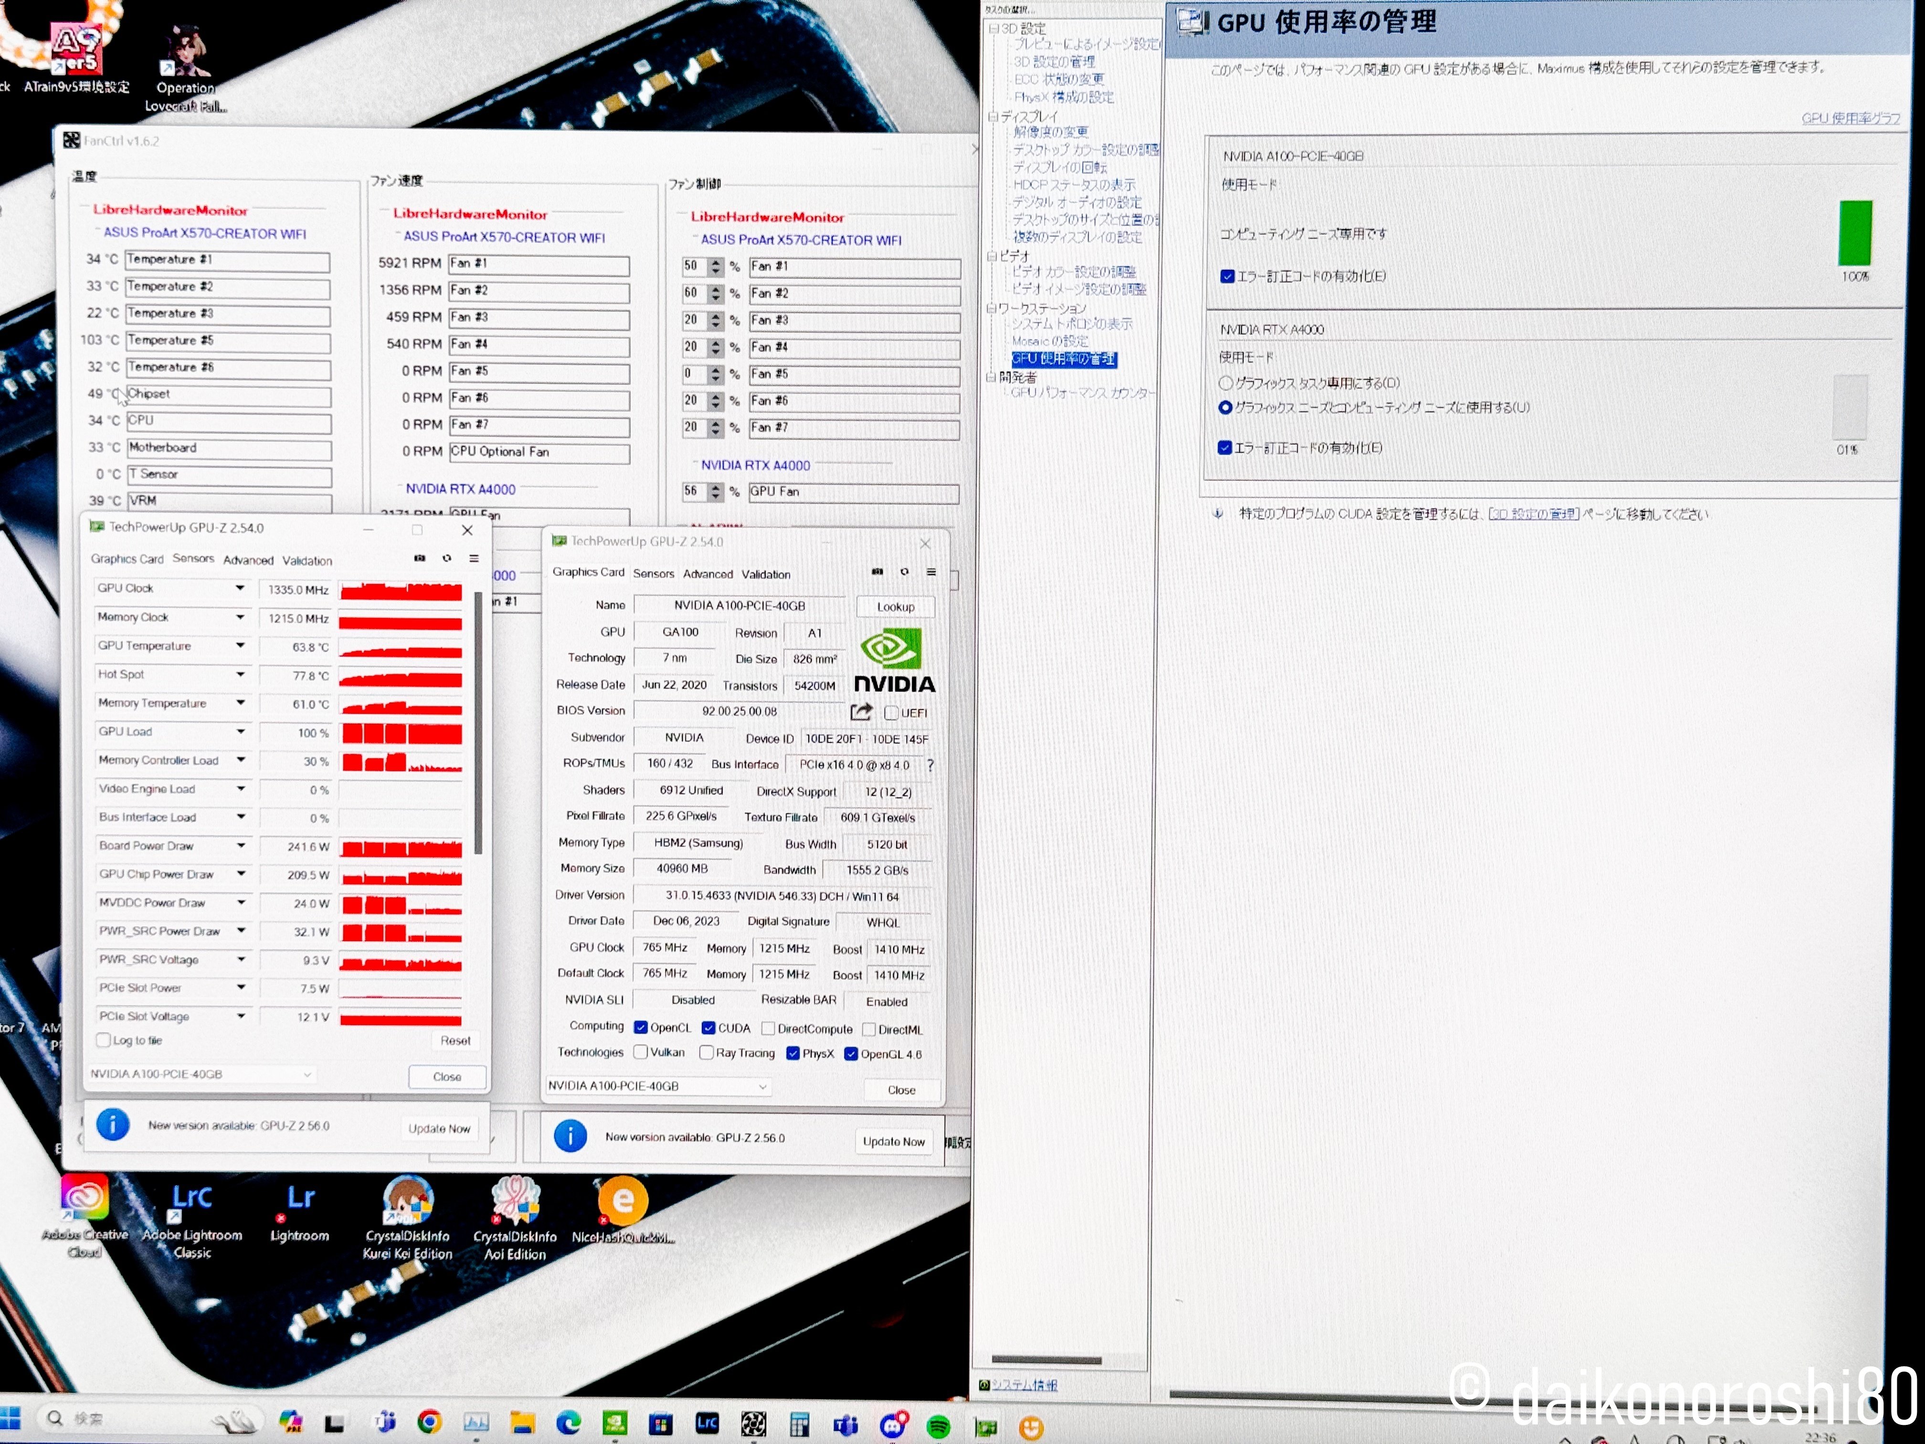Open GPU 使用率グラフ link
Image resolution: width=1925 pixels, height=1444 pixels.
(x=1850, y=118)
